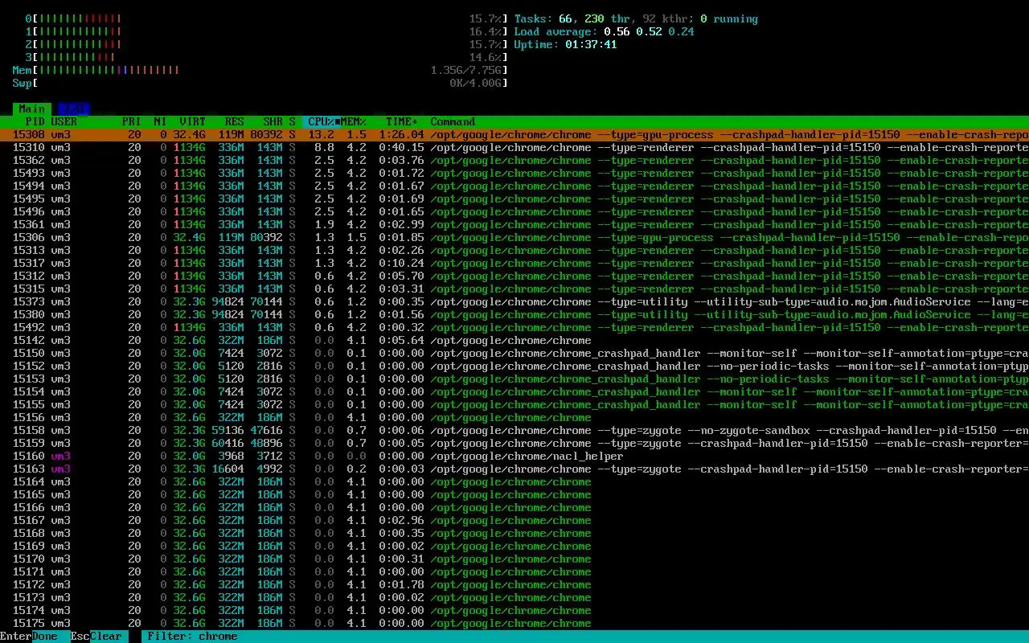Select chrome row with PID 15172

(514, 584)
